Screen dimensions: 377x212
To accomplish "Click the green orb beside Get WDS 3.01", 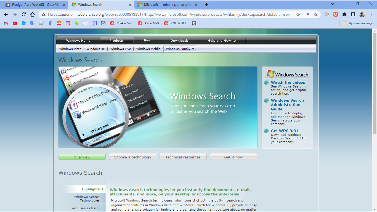I will (x=266, y=131).
